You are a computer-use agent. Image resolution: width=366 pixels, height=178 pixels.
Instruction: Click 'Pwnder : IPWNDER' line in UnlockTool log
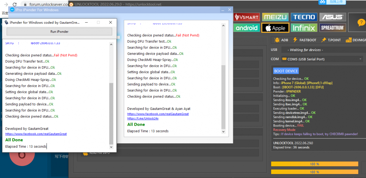click(x=287, y=91)
